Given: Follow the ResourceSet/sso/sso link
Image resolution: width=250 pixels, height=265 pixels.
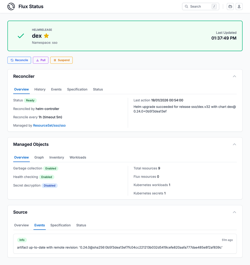Looking at the screenshot, I should pyautogui.click(x=49, y=125).
